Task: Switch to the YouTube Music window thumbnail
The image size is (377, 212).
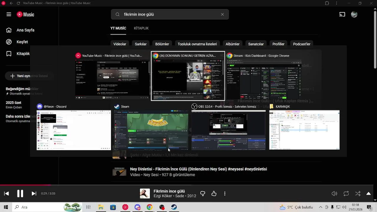Action: pos(112,79)
